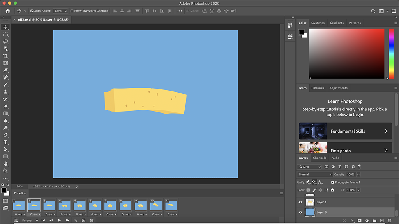Open the Swatches tab

coord(318,23)
